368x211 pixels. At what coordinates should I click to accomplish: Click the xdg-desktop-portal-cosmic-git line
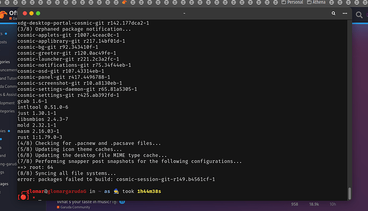point(83,23)
